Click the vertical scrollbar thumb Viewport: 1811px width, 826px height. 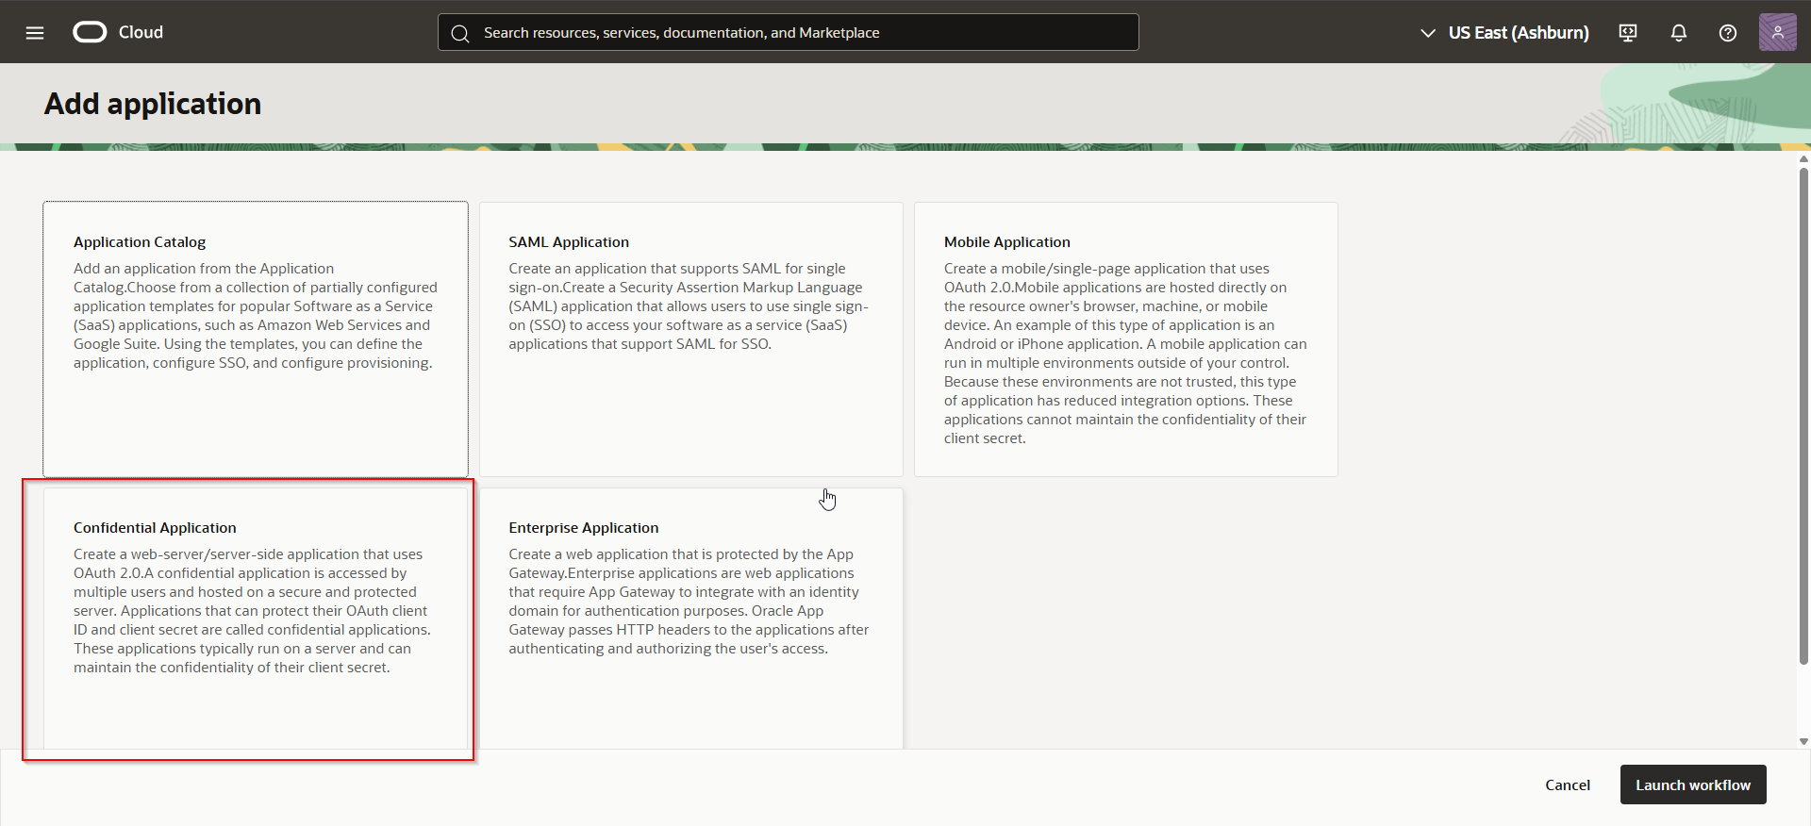[x=1803, y=415]
